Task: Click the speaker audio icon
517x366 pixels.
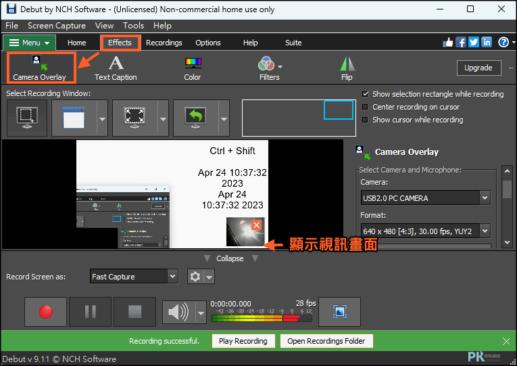Action: tap(178, 312)
